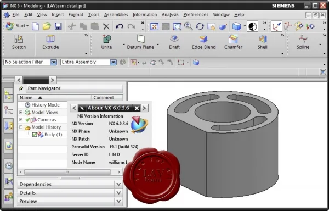Undo the last action

point(120,26)
